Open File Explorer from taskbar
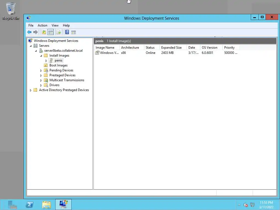The height and width of the screenshot is (210, 280). click(46, 205)
